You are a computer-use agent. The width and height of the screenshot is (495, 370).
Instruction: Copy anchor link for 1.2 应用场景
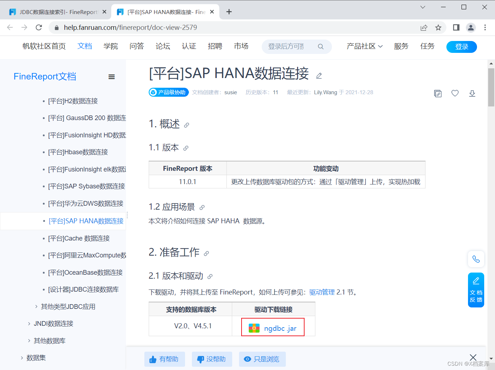click(202, 207)
